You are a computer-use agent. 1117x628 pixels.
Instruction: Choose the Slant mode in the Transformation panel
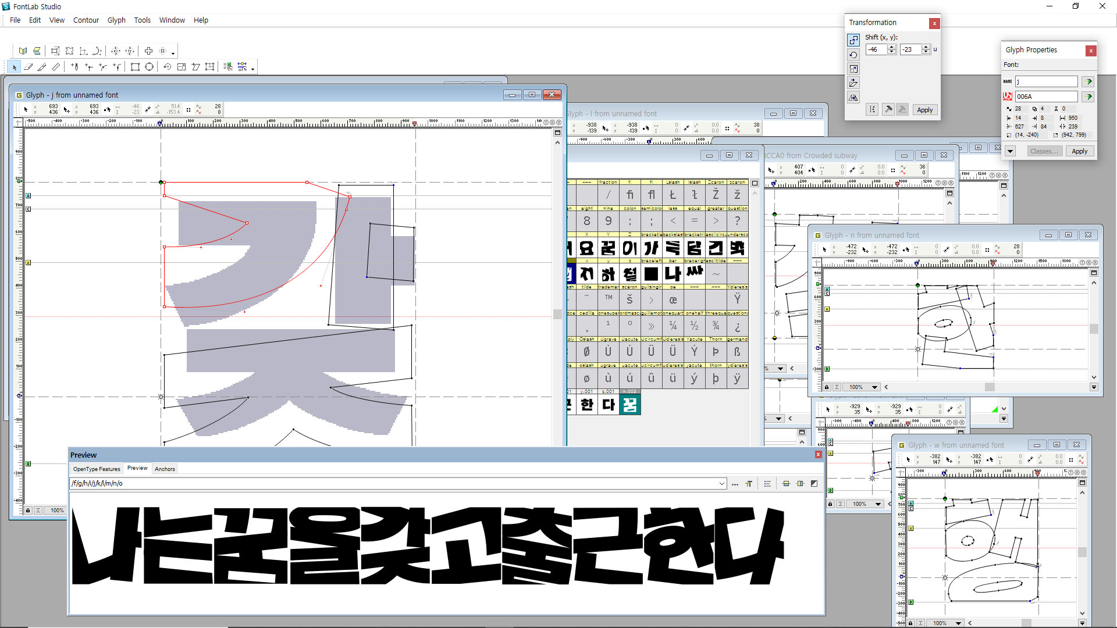tap(853, 83)
